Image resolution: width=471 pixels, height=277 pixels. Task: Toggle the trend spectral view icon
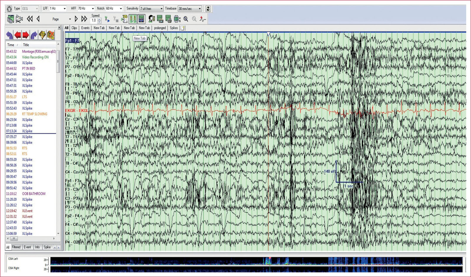[x=142, y=19]
